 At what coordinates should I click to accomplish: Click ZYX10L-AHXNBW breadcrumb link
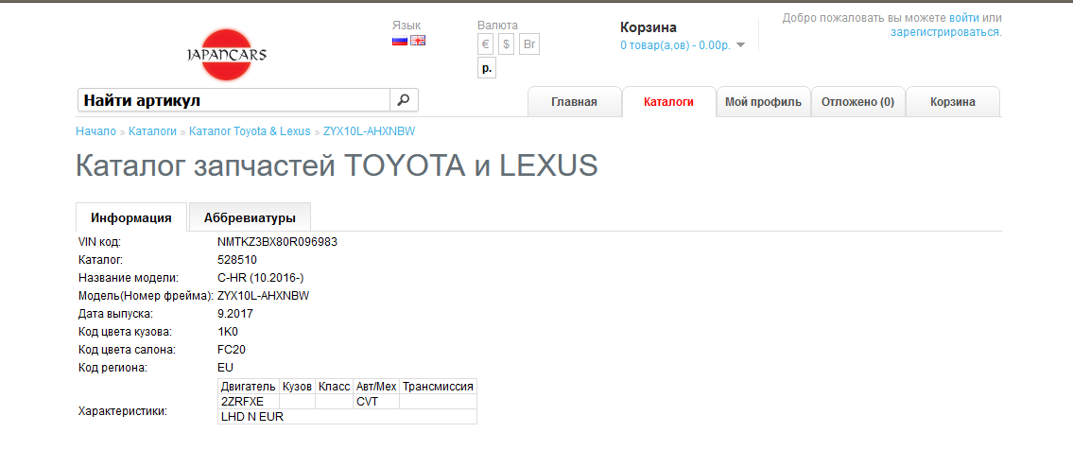(x=369, y=130)
